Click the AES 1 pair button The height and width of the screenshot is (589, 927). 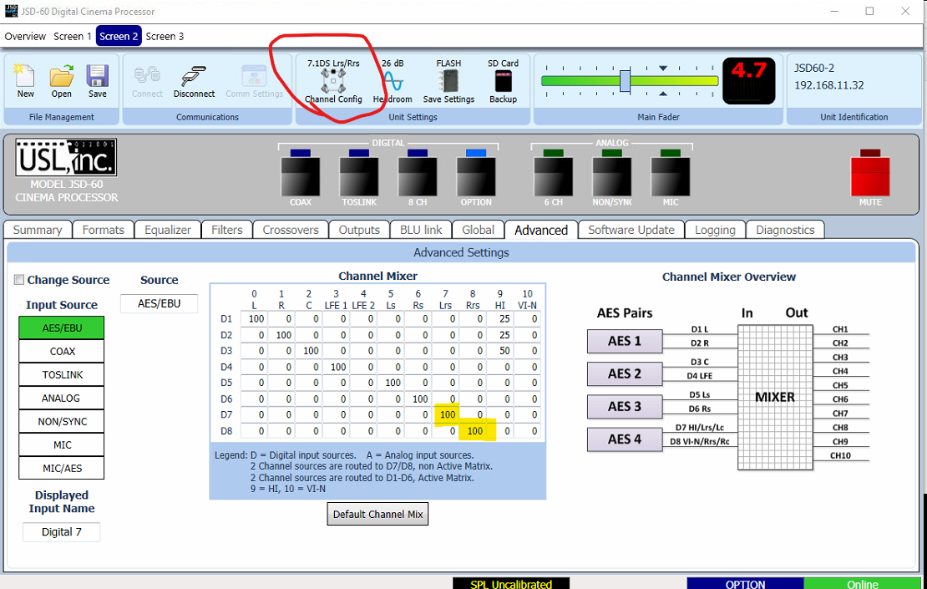[x=625, y=341]
